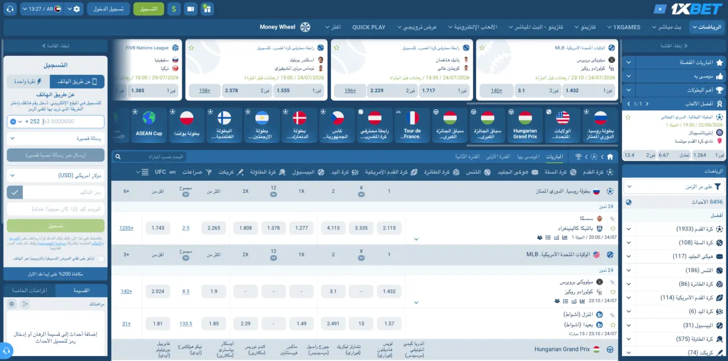Image resolution: width=728 pixels, height=361 pixels.
Task: Select the ASEAN Cup globe tile
Action: (x=149, y=125)
